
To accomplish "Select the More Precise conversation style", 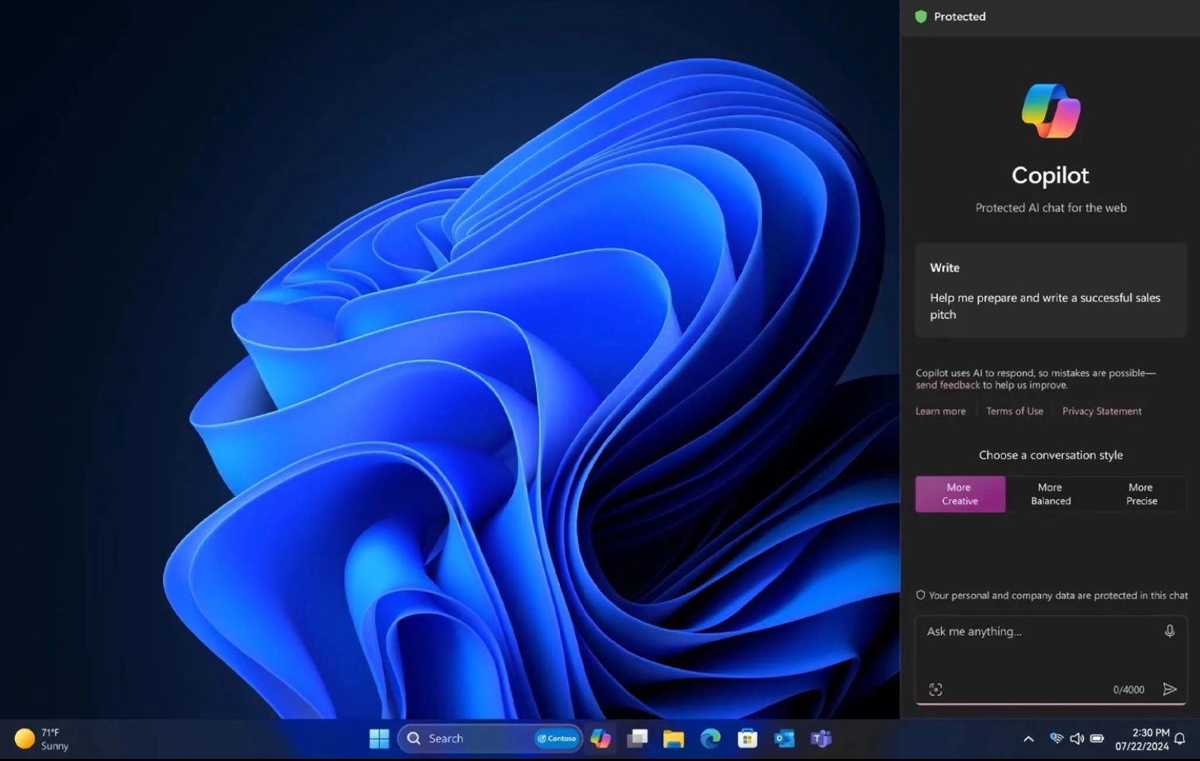I will 1141,495.
